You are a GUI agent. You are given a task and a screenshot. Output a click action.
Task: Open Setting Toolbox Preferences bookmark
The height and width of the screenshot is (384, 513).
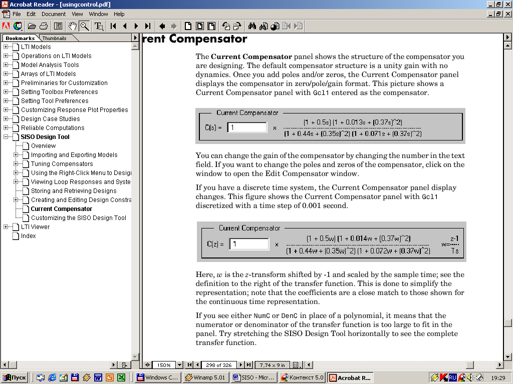60,92
